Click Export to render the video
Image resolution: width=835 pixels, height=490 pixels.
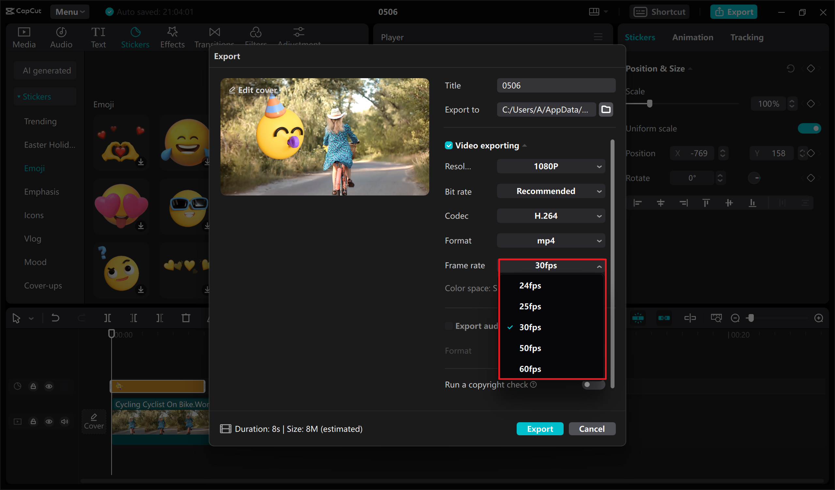pyautogui.click(x=540, y=428)
